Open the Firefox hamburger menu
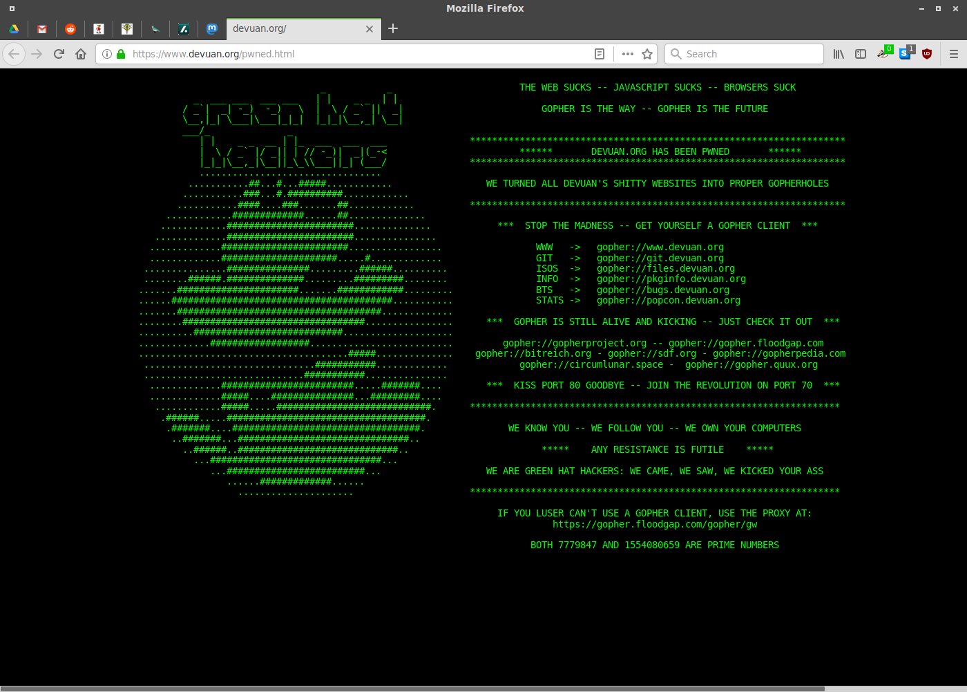 [x=954, y=54]
